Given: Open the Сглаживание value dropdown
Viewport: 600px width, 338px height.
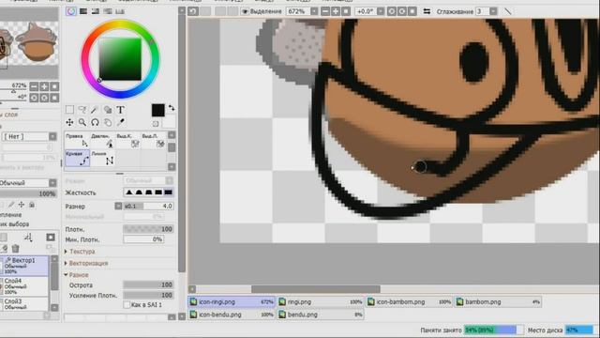Looking at the screenshot, I should click(493, 11).
